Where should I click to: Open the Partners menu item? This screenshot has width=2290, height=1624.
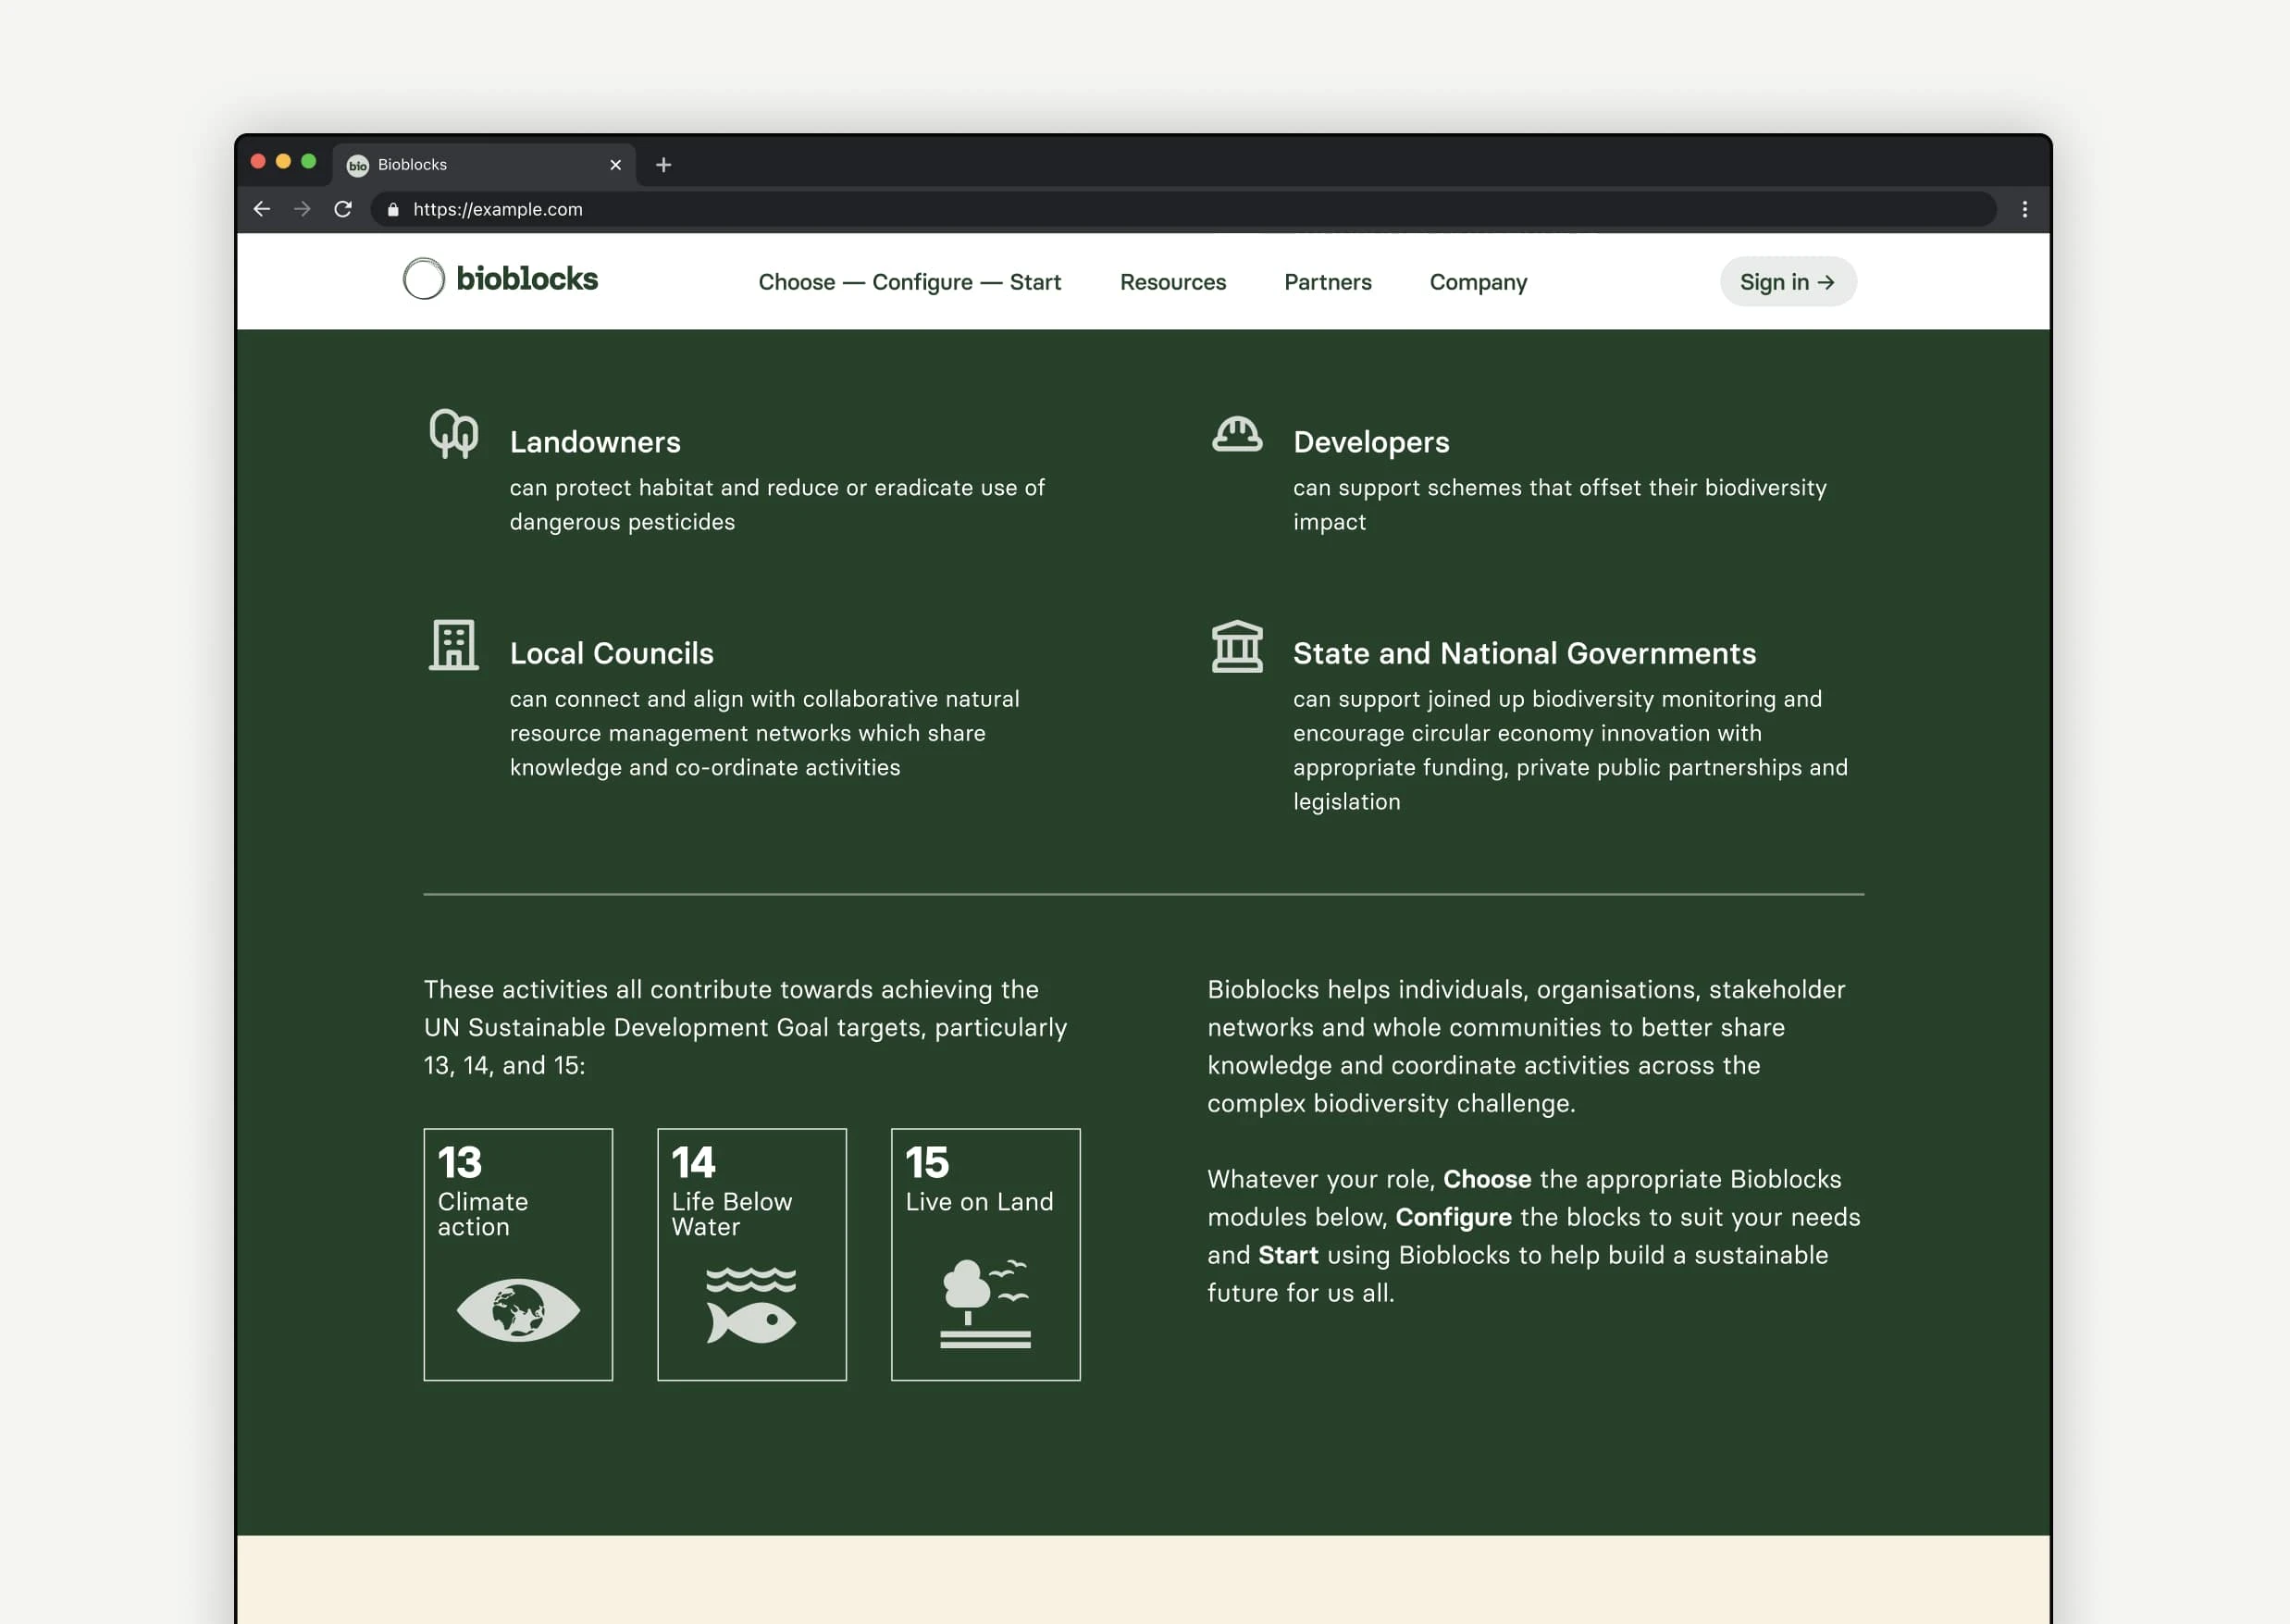click(x=1327, y=282)
